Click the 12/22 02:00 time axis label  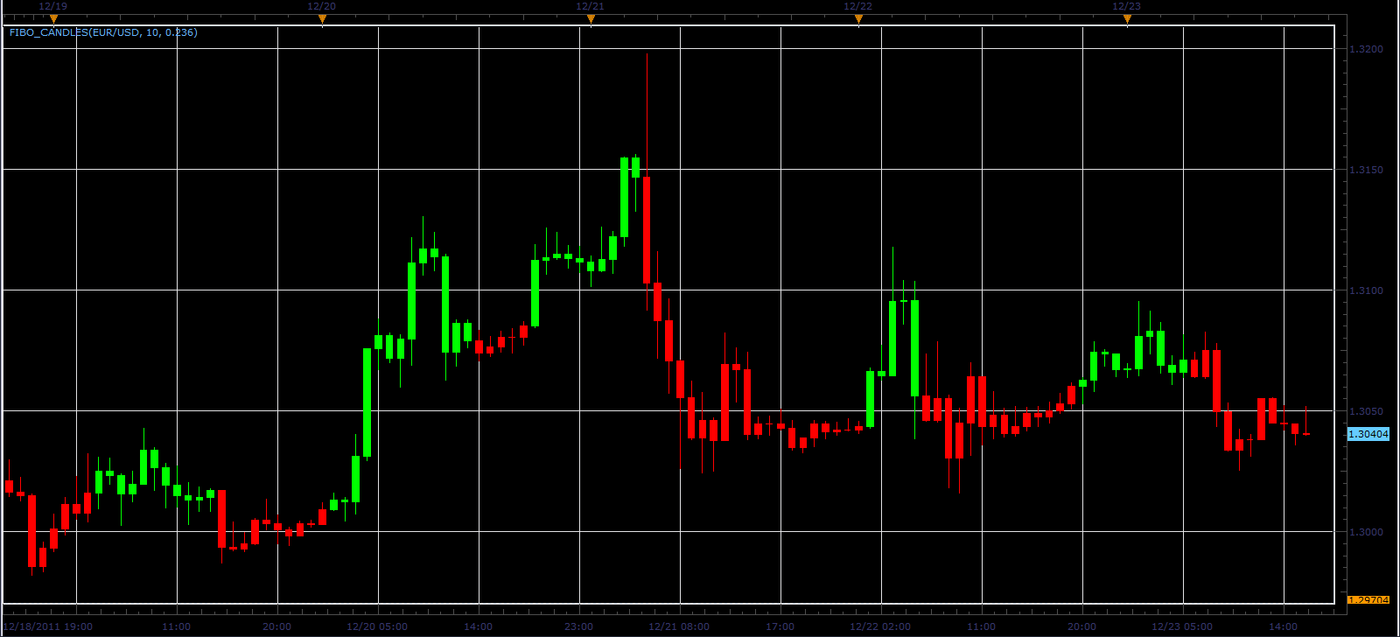[880, 626]
